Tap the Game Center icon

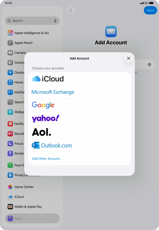point(10,187)
